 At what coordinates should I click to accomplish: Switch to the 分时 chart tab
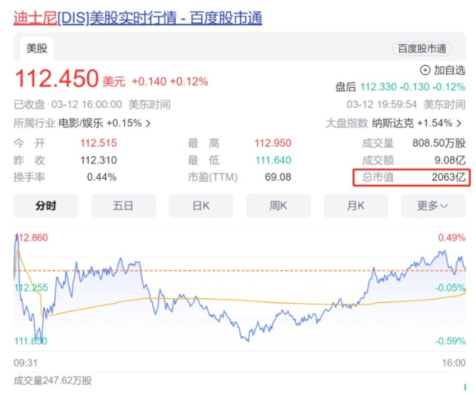pyautogui.click(x=46, y=206)
